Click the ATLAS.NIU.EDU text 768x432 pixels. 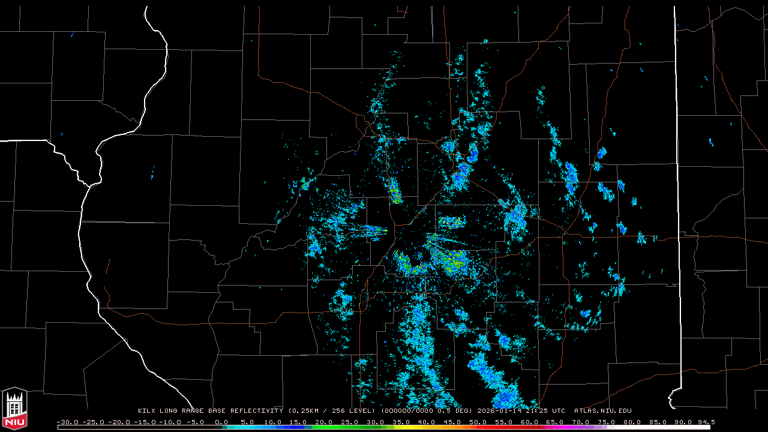(x=603, y=411)
